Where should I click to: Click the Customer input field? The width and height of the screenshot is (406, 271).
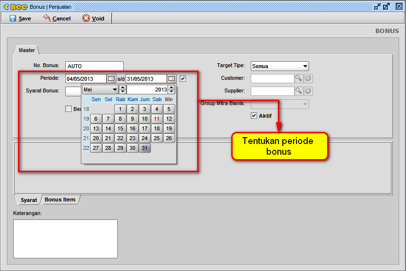[273, 78]
